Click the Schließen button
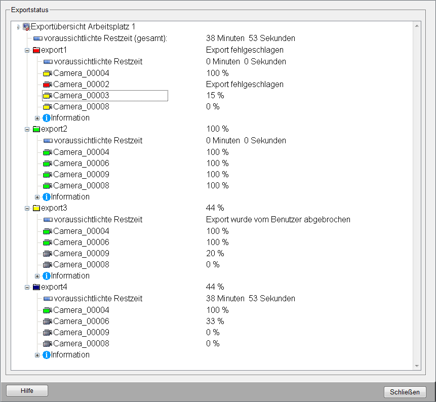 [x=405, y=392]
